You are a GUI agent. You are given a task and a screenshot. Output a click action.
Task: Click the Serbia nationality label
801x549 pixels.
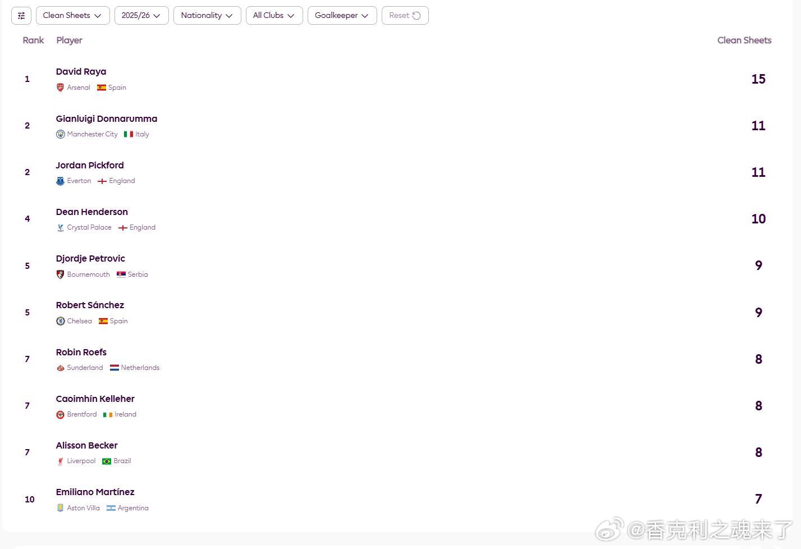click(x=138, y=274)
